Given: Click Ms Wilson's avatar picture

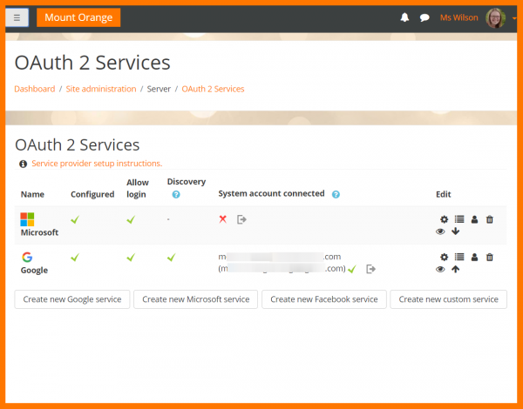Looking at the screenshot, I should click(495, 17).
